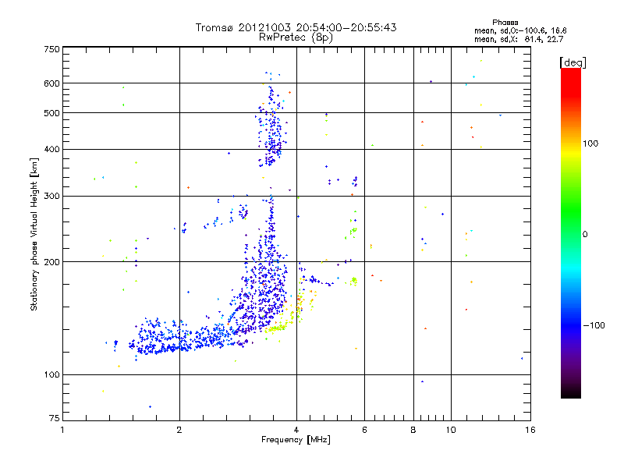Click the y-axis tick label '75'
This screenshot has width=624, height=468.
[x=55, y=418]
